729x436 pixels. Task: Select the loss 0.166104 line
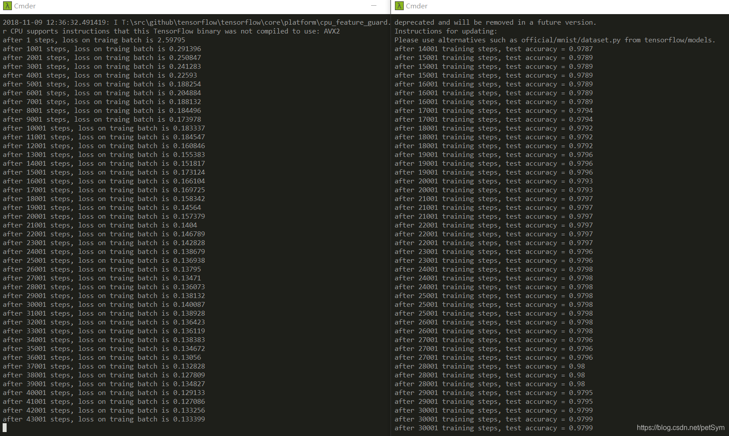tap(104, 181)
